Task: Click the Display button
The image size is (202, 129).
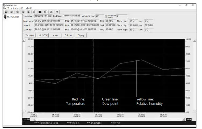Action: click(81, 35)
